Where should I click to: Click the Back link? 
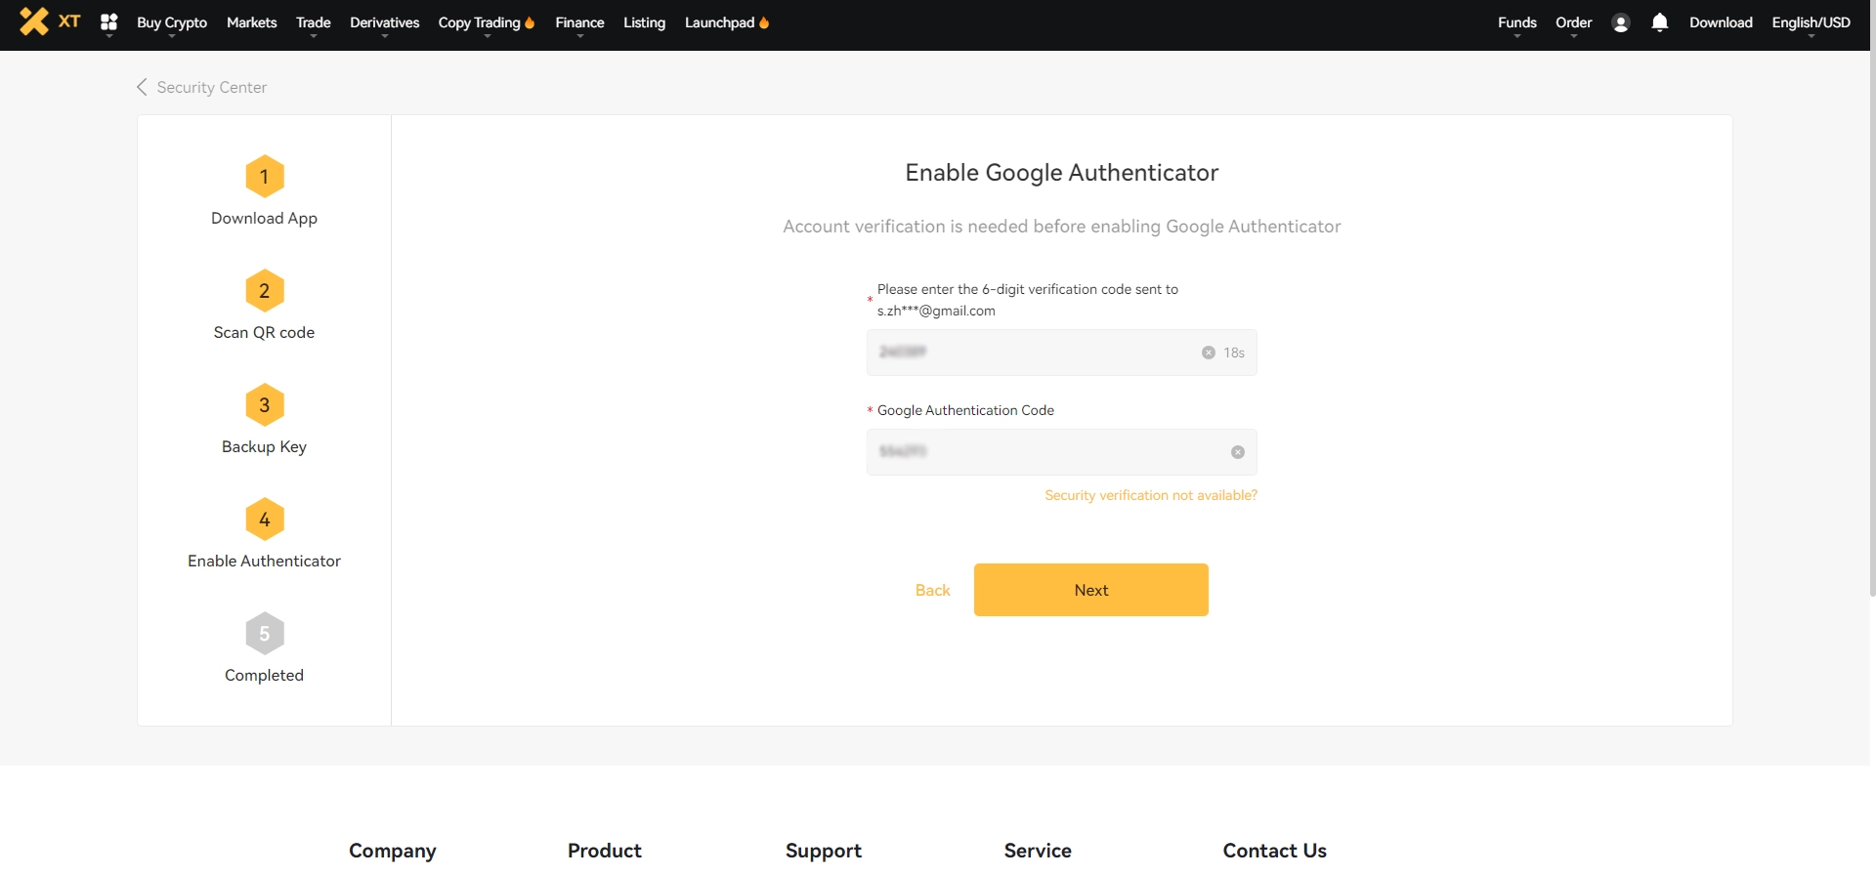(933, 590)
